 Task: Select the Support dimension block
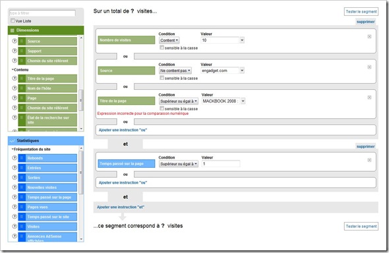[x=47, y=51]
